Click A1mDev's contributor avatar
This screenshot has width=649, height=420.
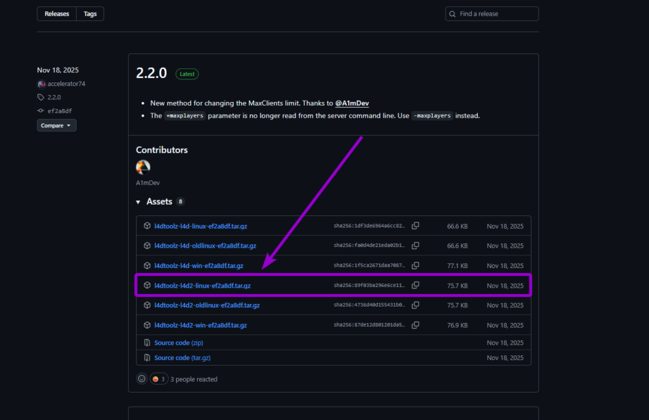point(143,167)
